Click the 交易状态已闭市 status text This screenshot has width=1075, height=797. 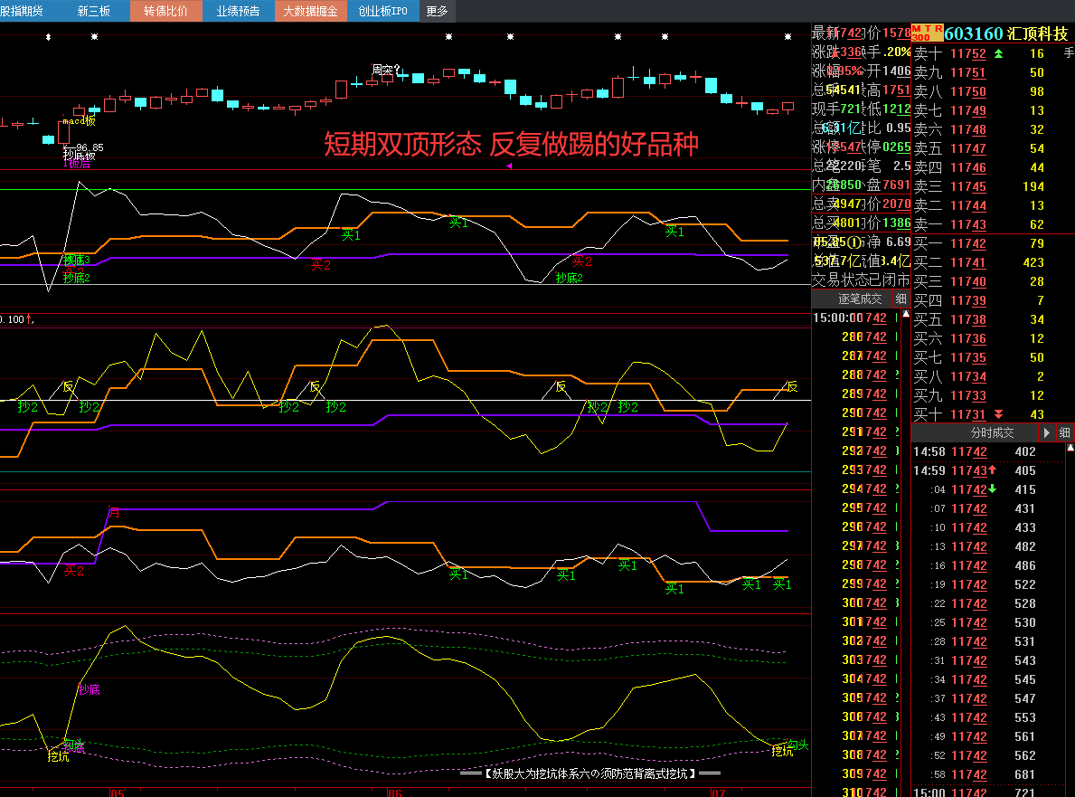point(861,280)
